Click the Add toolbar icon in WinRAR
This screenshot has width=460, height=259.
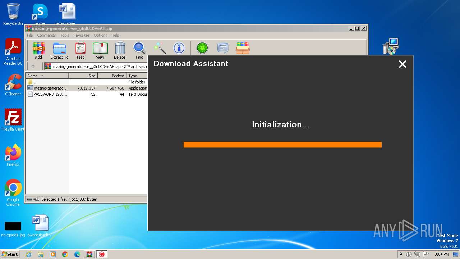pos(38,50)
